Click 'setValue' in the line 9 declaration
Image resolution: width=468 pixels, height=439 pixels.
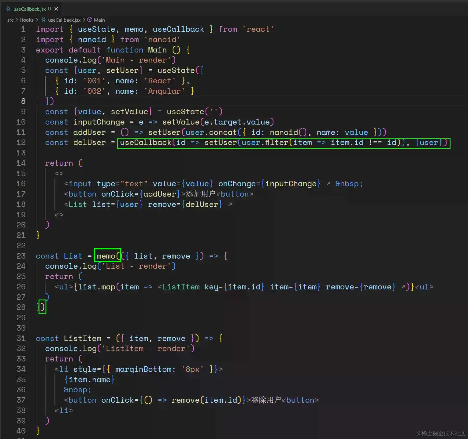pyautogui.click(x=129, y=112)
